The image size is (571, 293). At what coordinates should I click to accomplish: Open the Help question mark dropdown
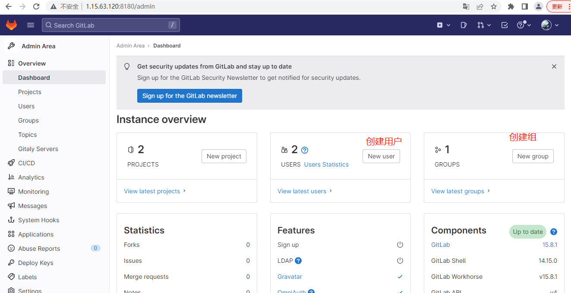pos(524,25)
